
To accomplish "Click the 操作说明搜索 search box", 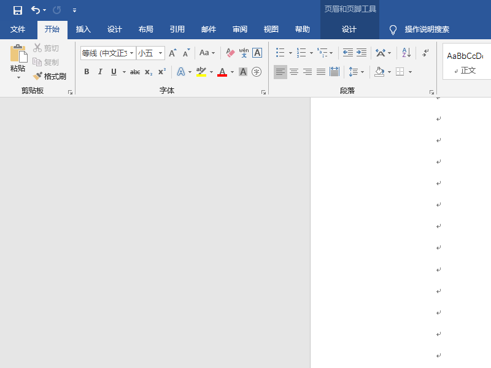I will tap(427, 29).
